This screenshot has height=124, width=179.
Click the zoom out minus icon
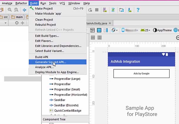pyautogui.click(x=178, y=38)
